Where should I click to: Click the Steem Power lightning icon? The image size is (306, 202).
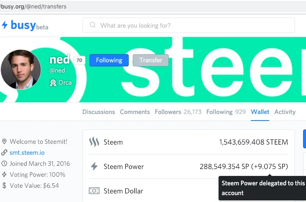point(94,167)
